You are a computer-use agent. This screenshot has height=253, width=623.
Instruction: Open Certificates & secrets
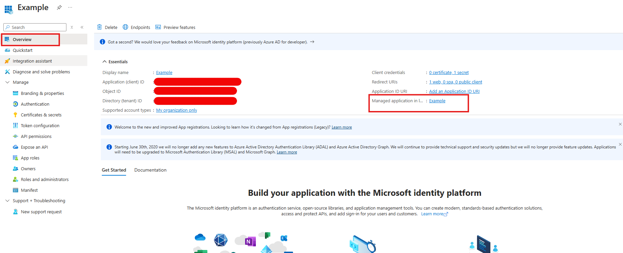point(41,115)
